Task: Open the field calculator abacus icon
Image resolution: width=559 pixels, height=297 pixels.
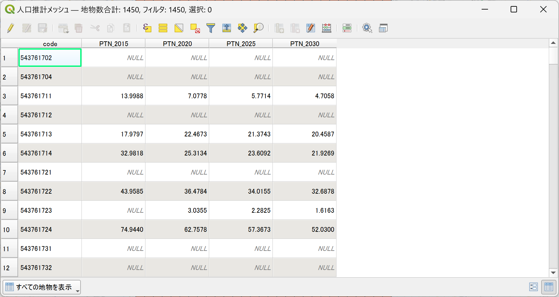Action: tap(327, 28)
